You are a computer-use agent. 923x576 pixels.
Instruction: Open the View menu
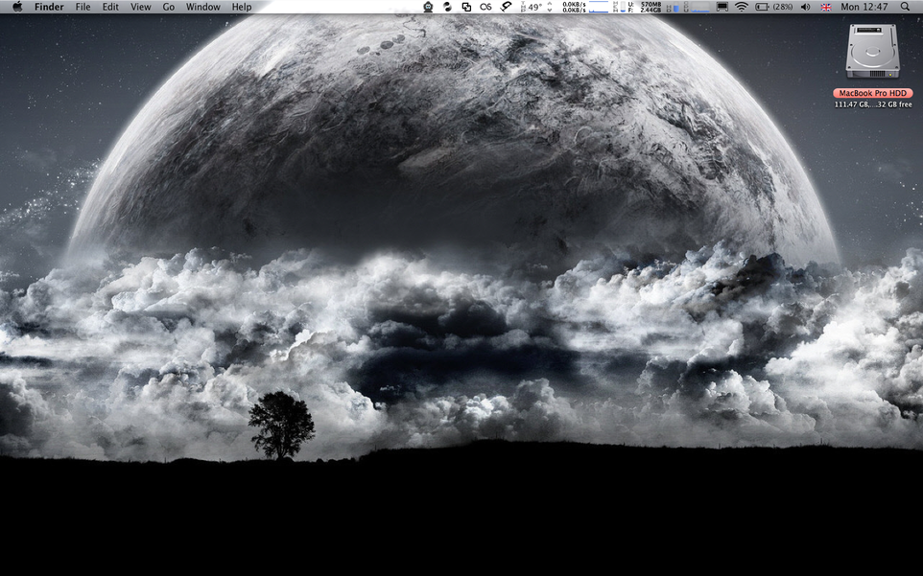pyautogui.click(x=141, y=7)
